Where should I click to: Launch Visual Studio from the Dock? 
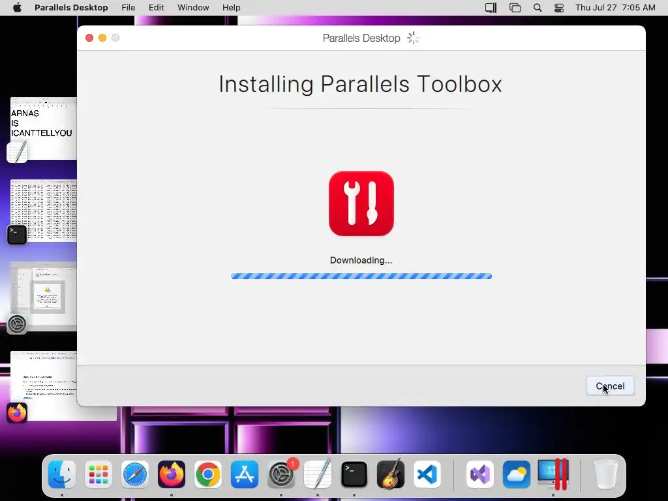pos(480,474)
